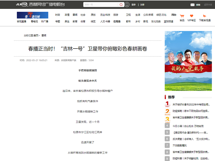Click the 注册 register link

tap(142, 5)
